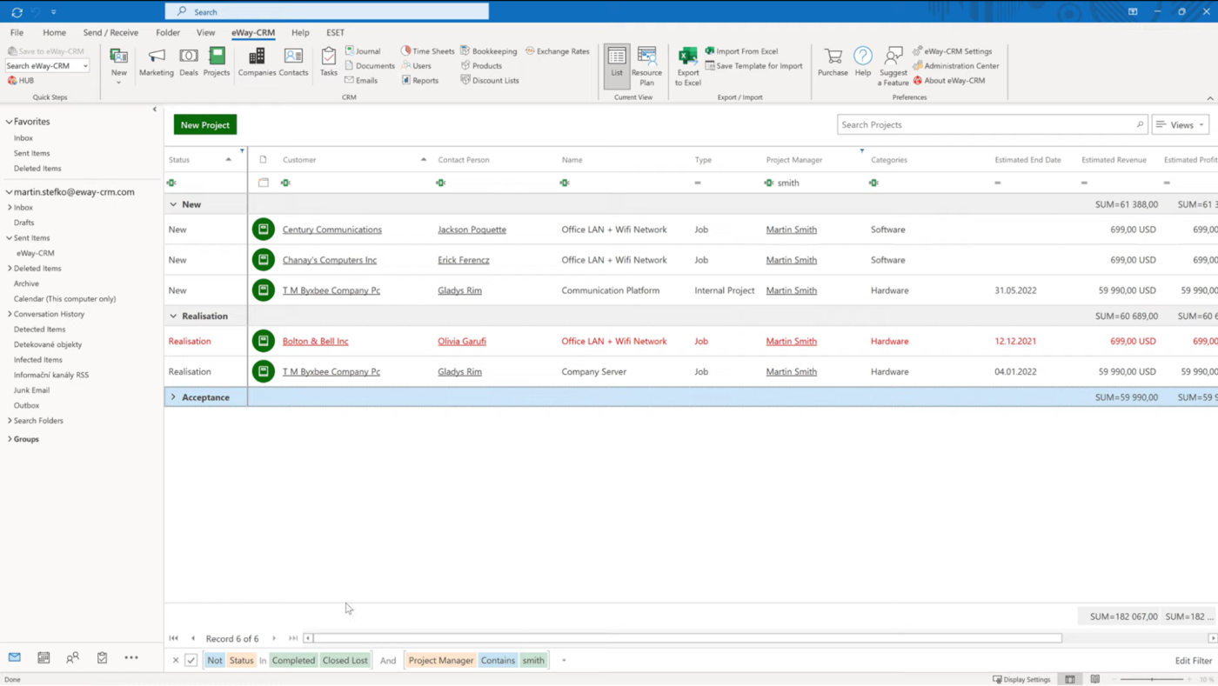The image size is (1218, 686).
Task: Expand the Acceptance status group
Action: pos(173,397)
